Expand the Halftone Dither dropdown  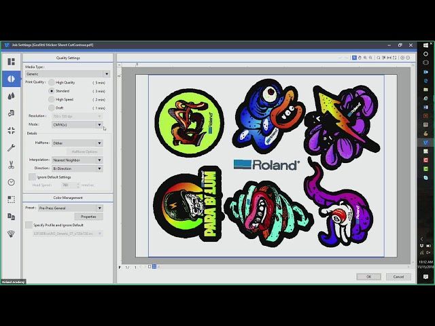[77, 143]
